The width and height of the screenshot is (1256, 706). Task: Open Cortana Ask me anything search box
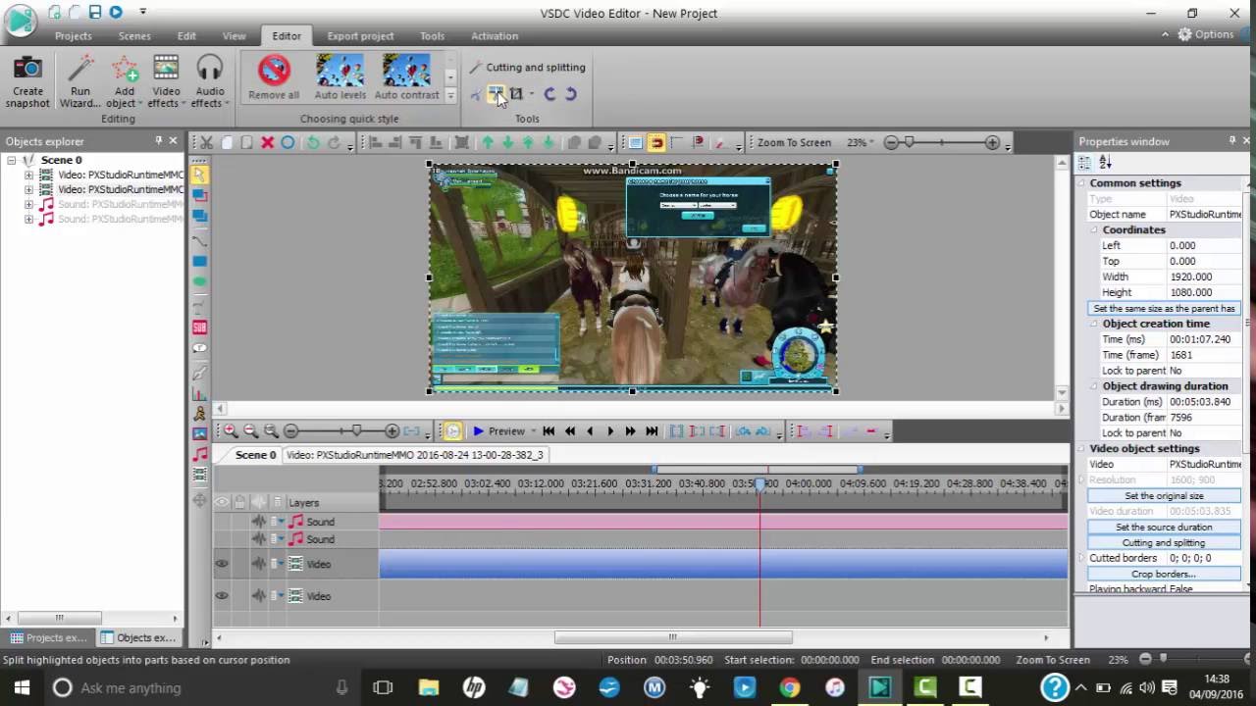coord(201,687)
